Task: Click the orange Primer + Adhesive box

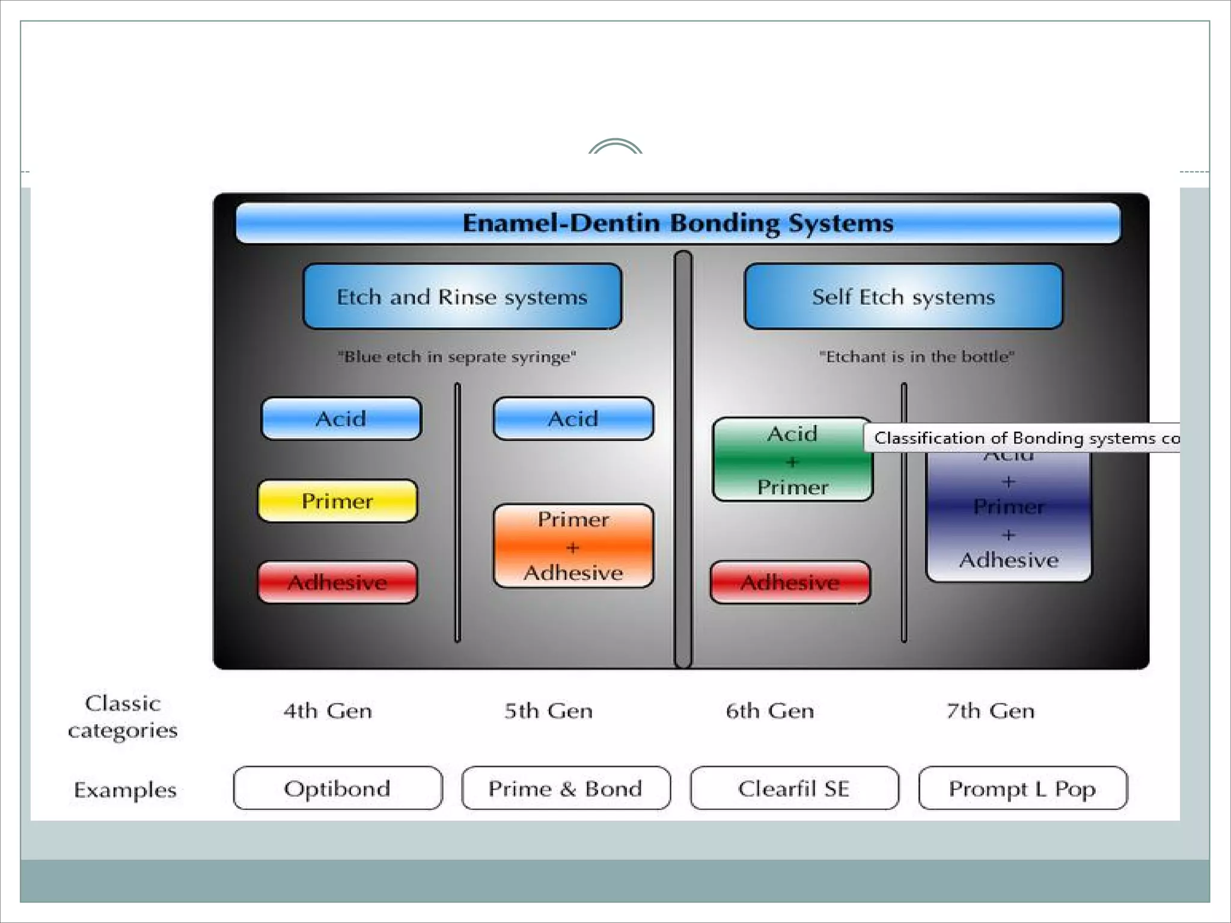Action: point(573,546)
